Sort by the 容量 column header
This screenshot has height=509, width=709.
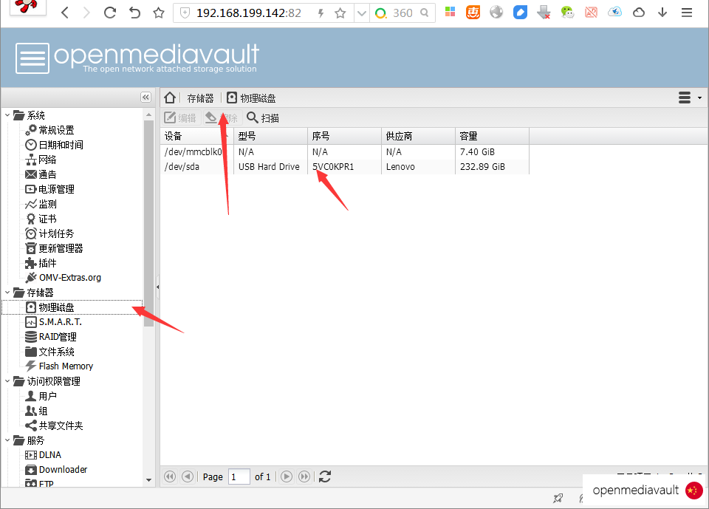click(x=491, y=136)
